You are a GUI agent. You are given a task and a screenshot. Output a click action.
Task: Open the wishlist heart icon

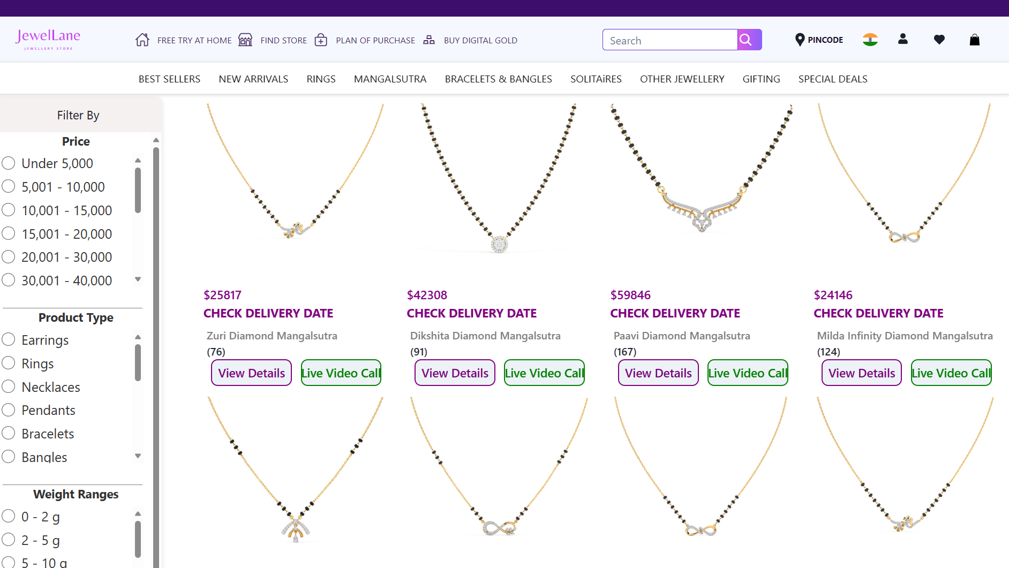click(939, 39)
